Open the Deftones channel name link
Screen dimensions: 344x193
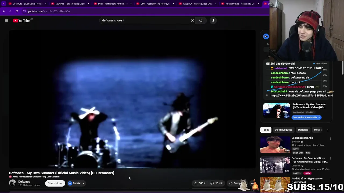pos(24,182)
